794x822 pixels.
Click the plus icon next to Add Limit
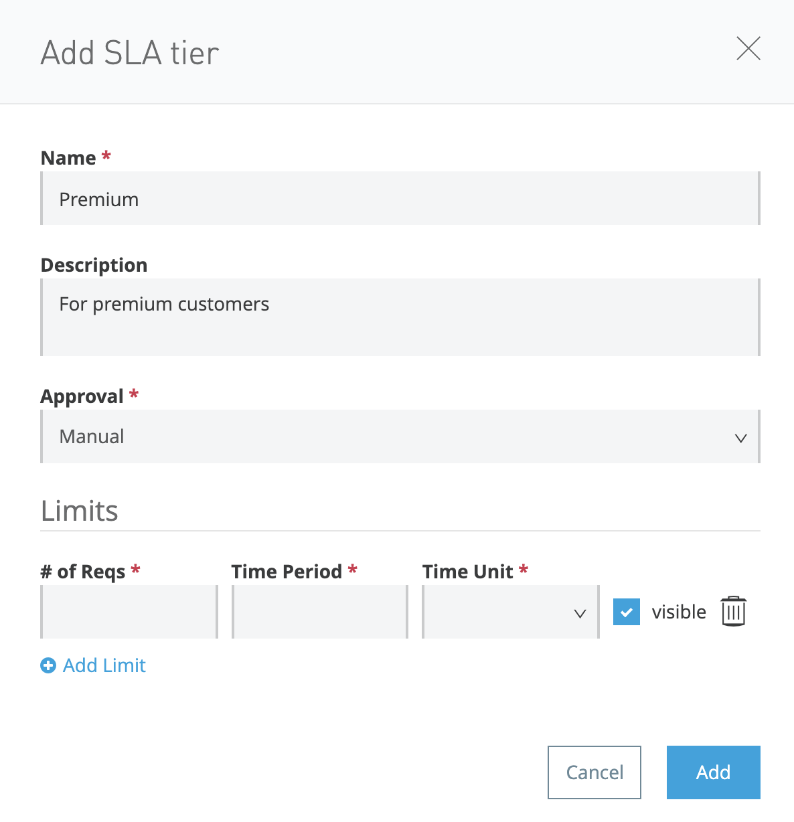pos(48,665)
